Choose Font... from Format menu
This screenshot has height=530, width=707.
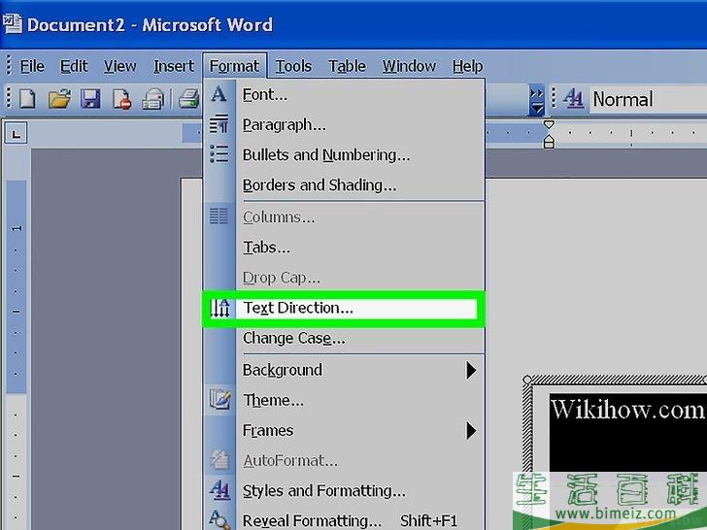344,95
